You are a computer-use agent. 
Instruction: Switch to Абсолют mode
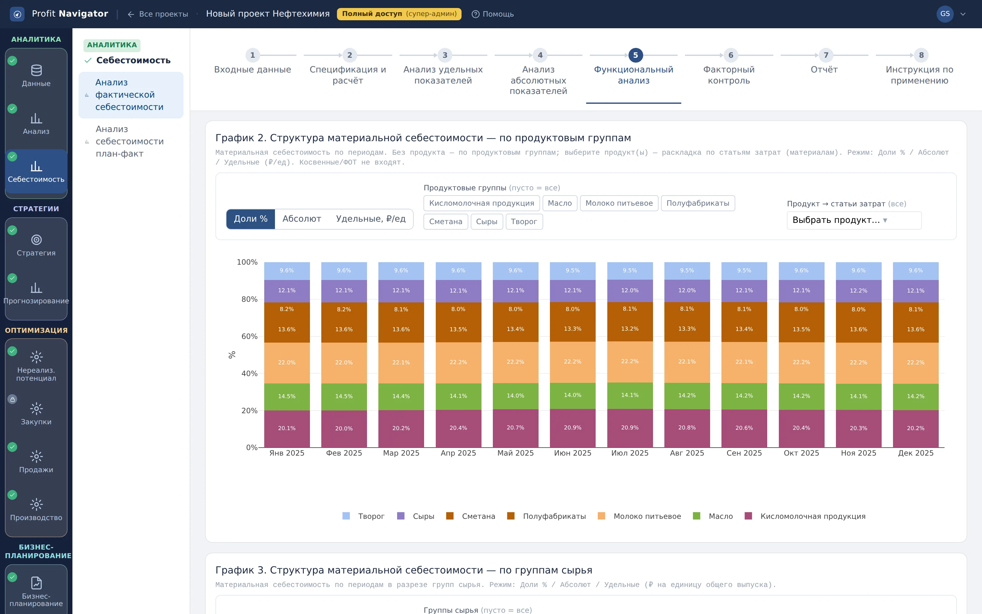click(301, 219)
